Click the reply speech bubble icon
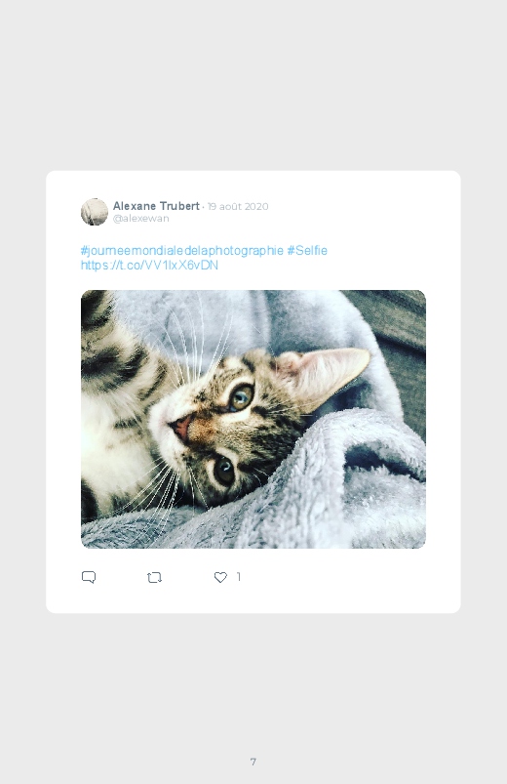 tap(89, 577)
